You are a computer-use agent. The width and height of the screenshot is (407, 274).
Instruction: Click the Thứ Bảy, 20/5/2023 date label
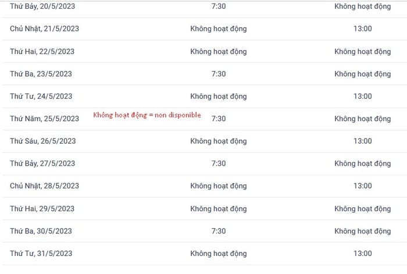pyautogui.click(x=42, y=6)
